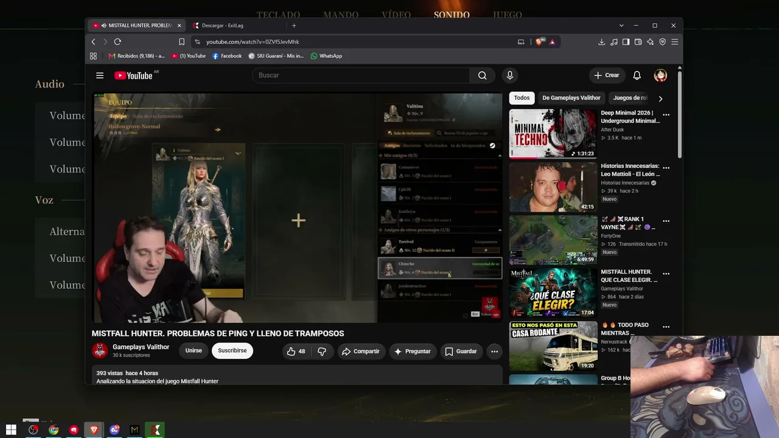
Task: Open the Facebook bookmark
Action: [x=227, y=56]
